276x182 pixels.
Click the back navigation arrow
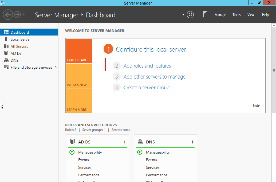[x=8, y=14]
